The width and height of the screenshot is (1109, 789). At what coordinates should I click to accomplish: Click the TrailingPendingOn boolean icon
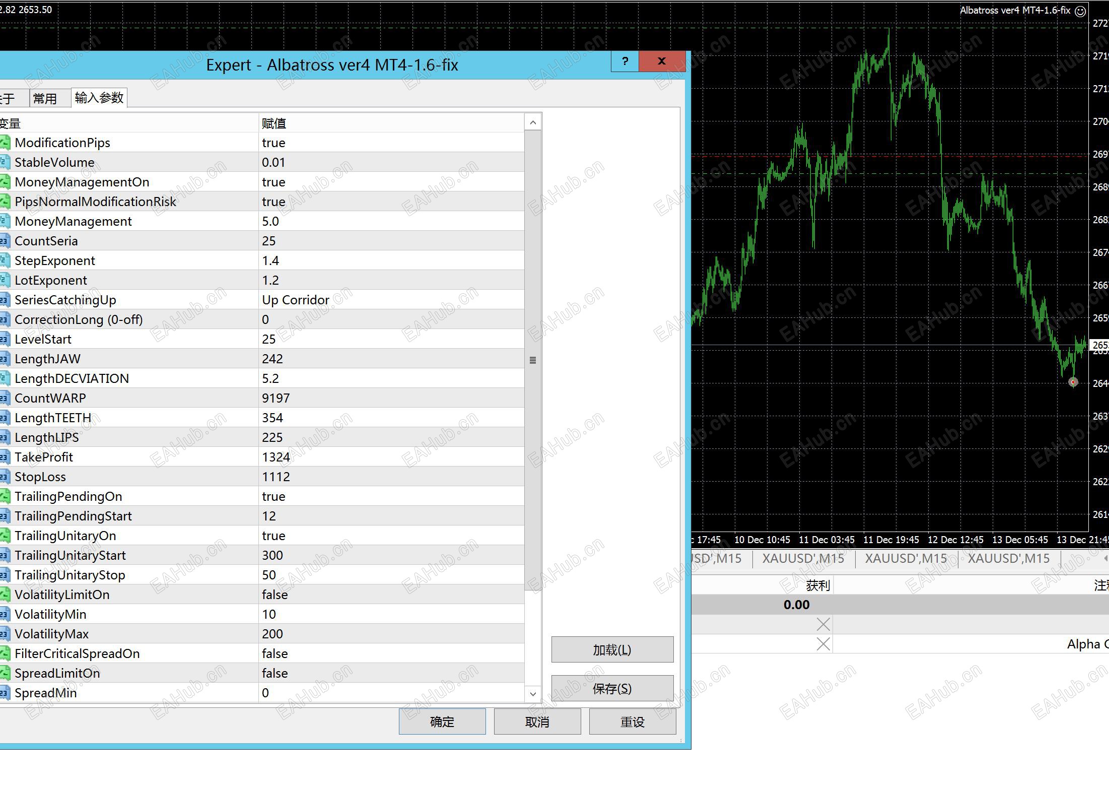[x=5, y=496]
